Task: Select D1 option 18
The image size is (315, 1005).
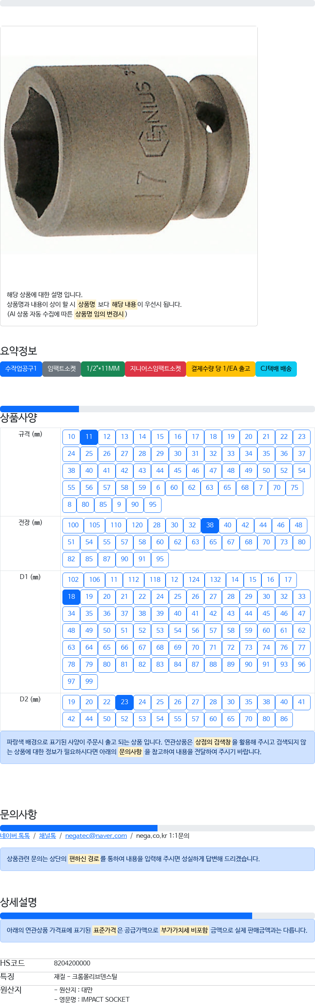Action: click(71, 597)
